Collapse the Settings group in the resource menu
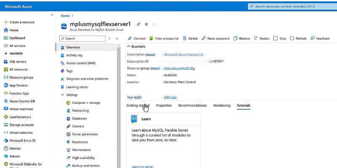This screenshot has width=337, height=168. 62,95
